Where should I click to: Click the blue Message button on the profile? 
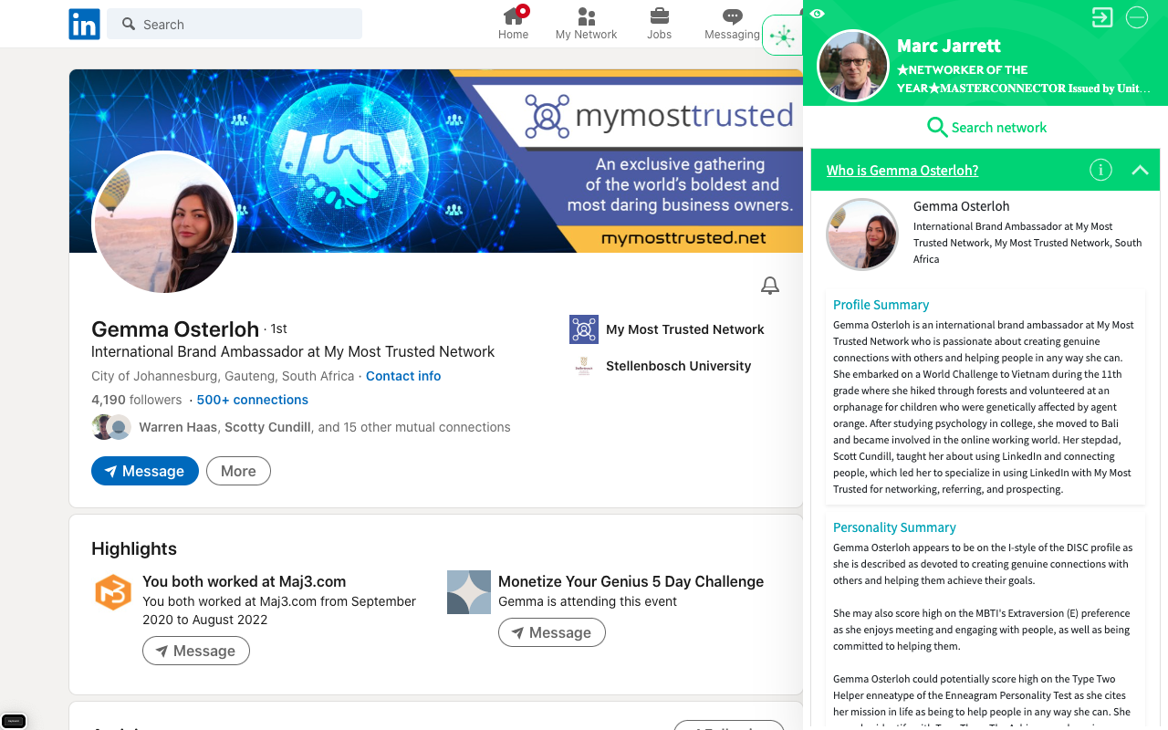(x=145, y=471)
